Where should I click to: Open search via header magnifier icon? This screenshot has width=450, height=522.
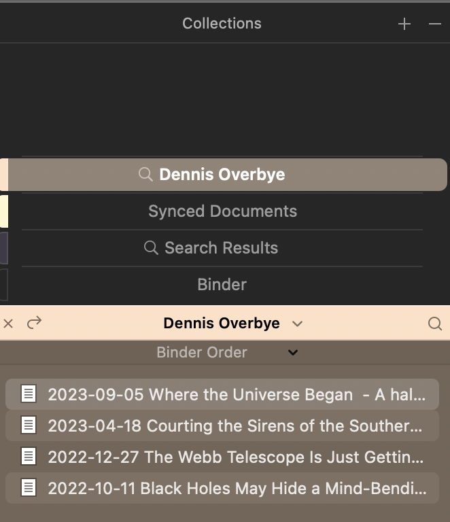(434, 324)
